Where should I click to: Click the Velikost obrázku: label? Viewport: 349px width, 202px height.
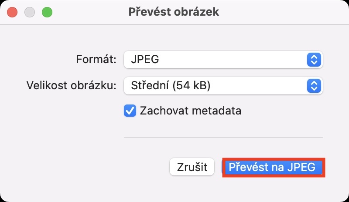(71, 86)
